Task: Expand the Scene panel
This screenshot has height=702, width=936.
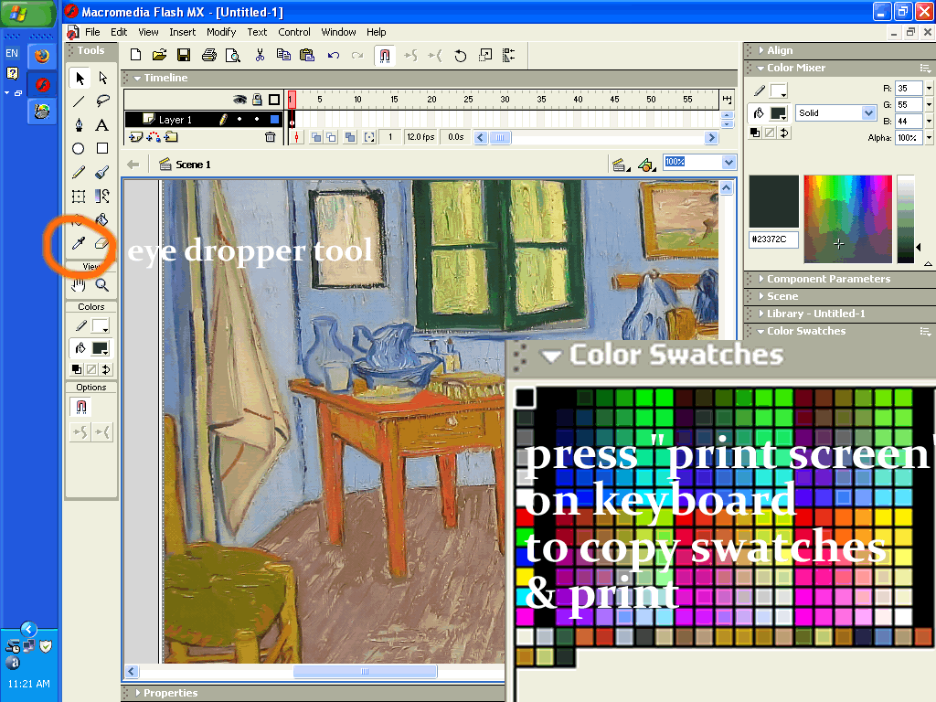Action: (761, 296)
